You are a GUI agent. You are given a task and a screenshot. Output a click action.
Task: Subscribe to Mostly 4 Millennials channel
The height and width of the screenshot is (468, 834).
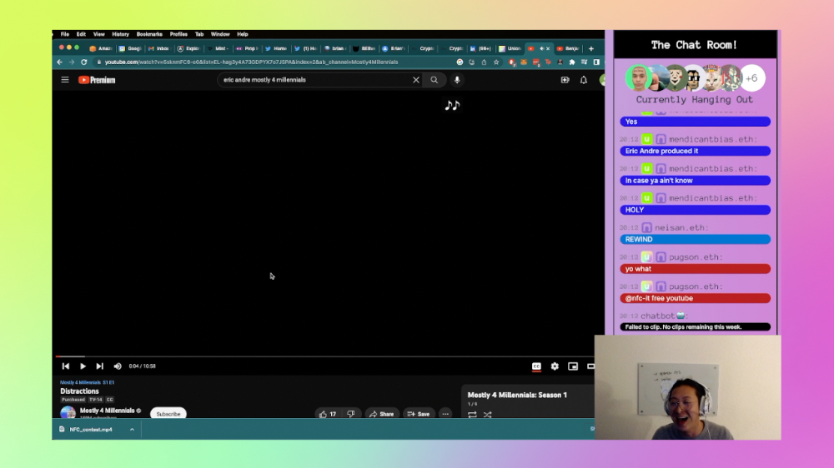168,414
